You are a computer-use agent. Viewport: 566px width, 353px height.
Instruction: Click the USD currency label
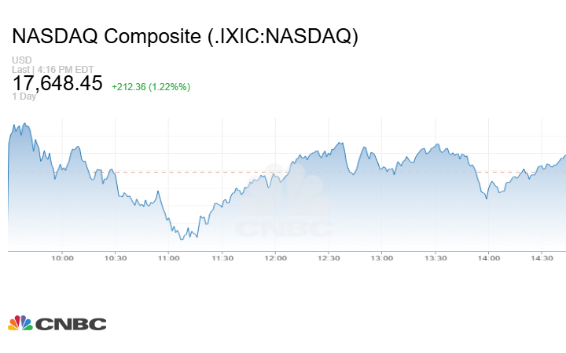21,60
